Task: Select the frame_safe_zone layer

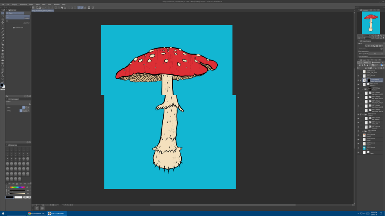Action: (x=373, y=72)
